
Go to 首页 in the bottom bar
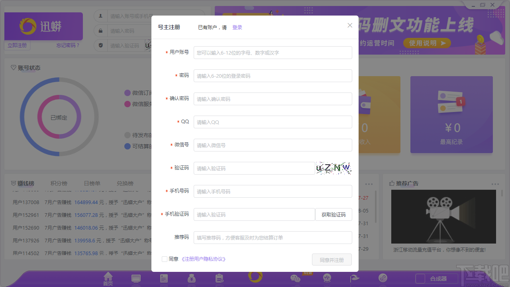tap(108, 279)
